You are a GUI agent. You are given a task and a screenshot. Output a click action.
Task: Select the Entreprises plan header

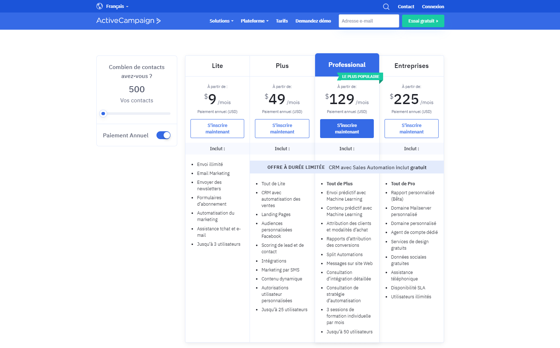[411, 66]
